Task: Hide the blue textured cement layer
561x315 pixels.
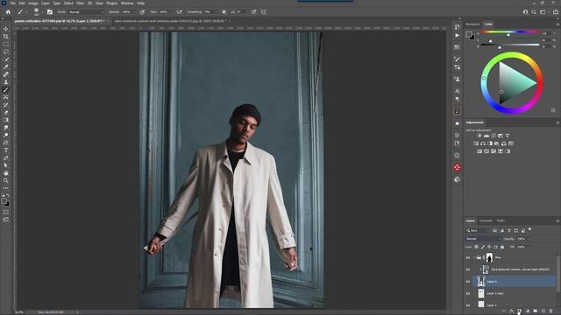Action: (467, 269)
